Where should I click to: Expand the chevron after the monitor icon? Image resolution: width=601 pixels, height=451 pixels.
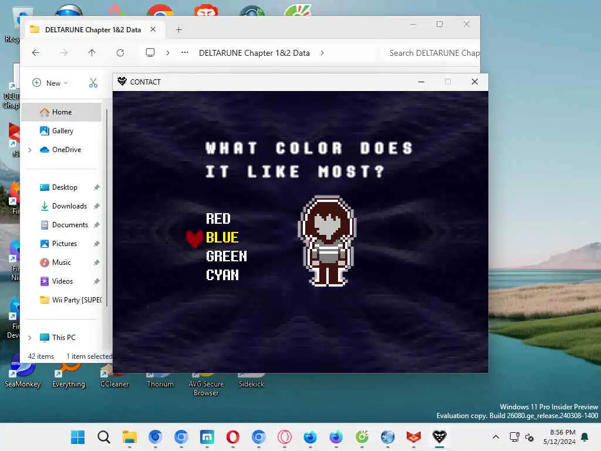pos(167,53)
